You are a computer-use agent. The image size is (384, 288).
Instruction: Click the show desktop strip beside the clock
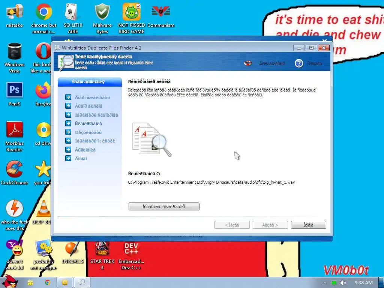tap(381, 283)
